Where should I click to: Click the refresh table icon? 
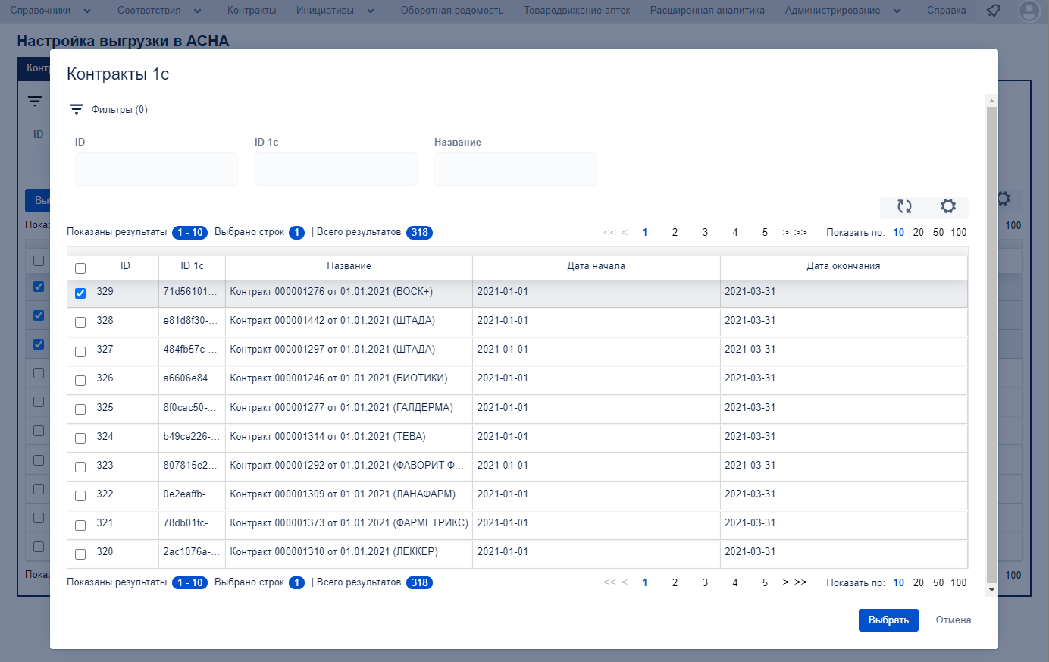pyautogui.click(x=904, y=206)
